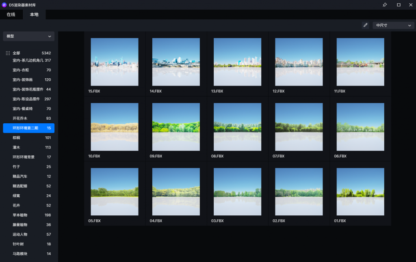The width and height of the screenshot is (416, 262).
Task: Select the 精选配楼 category
Action: click(29, 186)
